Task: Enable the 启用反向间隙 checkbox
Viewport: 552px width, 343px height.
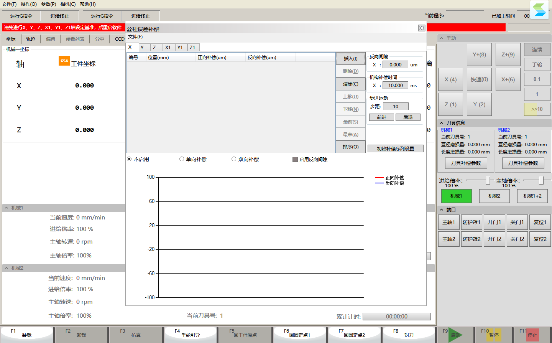Action: pyautogui.click(x=295, y=159)
